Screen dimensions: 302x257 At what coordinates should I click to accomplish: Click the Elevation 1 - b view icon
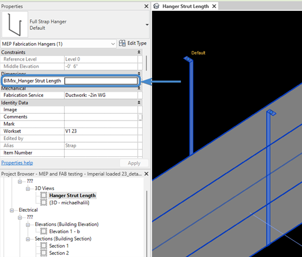click(44, 232)
